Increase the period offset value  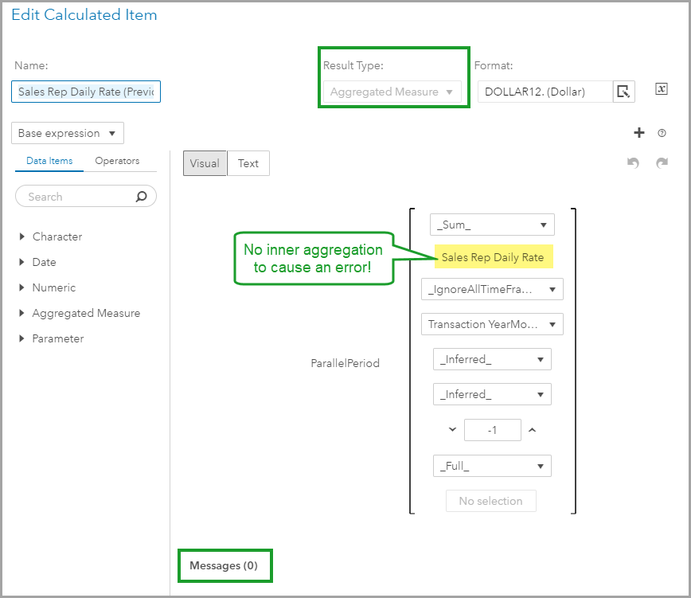click(x=533, y=430)
